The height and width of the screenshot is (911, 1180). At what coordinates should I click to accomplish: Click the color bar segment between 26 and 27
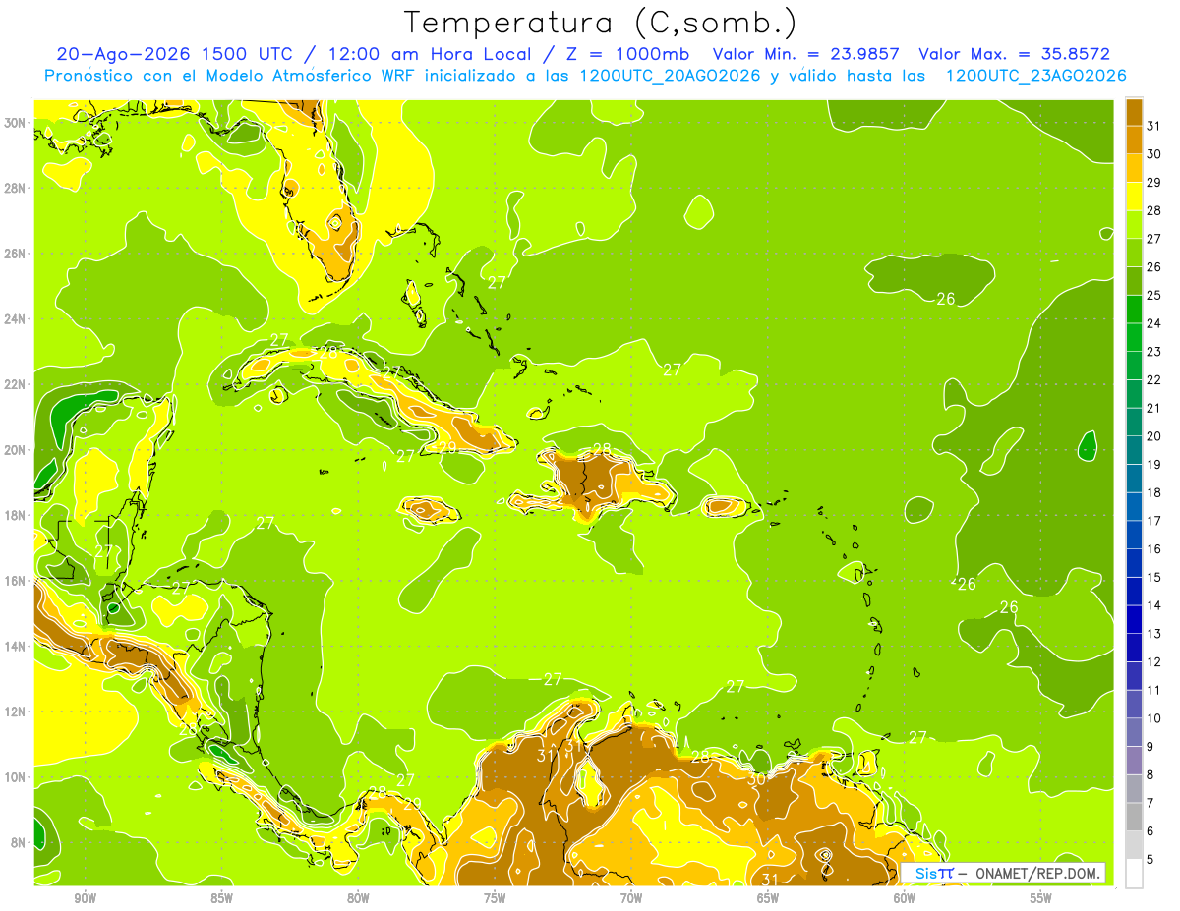1134,253
